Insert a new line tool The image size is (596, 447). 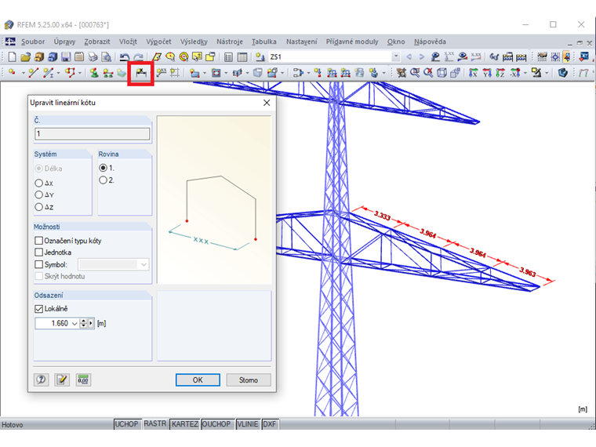(34, 72)
